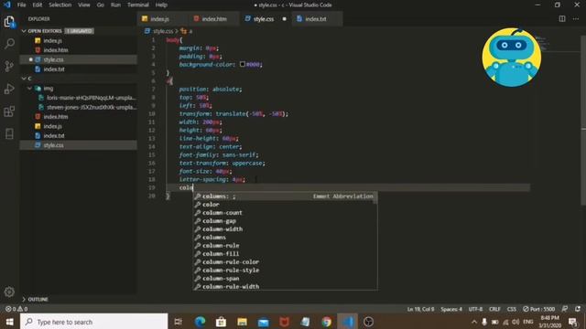Switch to the index.txt tab
Image resolution: width=586 pixels, height=329 pixels.
(317, 18)
